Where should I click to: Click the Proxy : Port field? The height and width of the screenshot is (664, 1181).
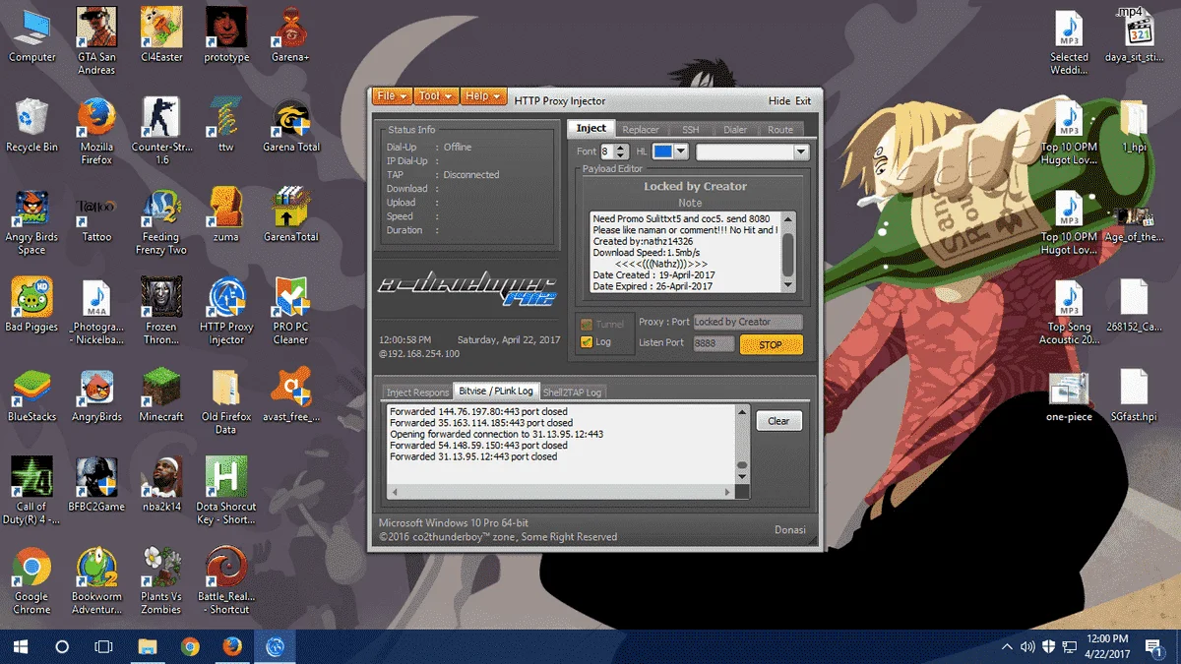click(x=748, y=322)
